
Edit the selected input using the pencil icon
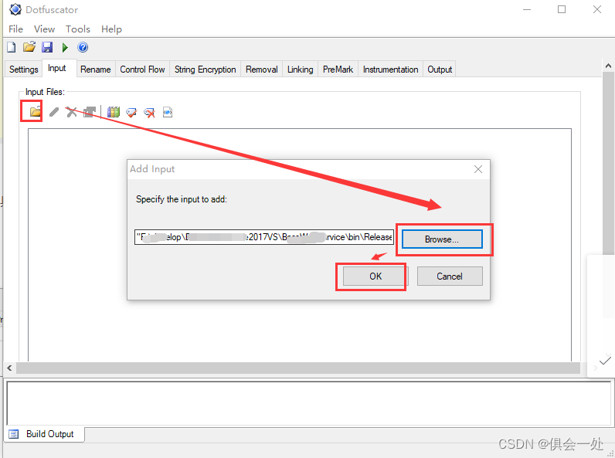(54, 112)
